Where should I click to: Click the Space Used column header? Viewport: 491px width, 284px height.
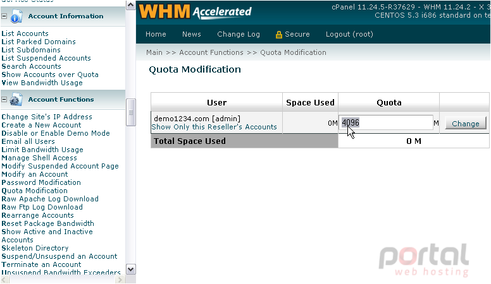pos(310,102)
